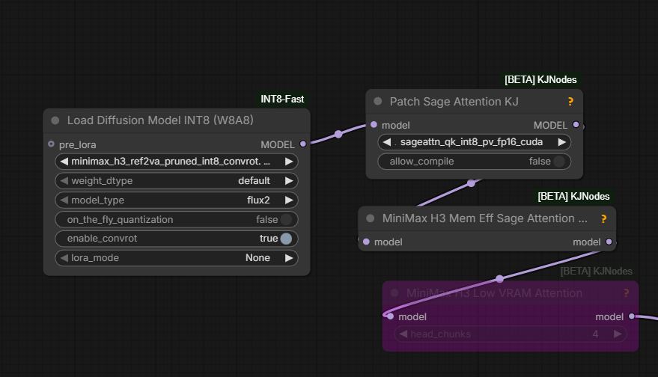This screenshot has width=658, height=377.
Task: Collapse the Load Diffusion Model INT8 node dot
Action: tap(55, 120)
